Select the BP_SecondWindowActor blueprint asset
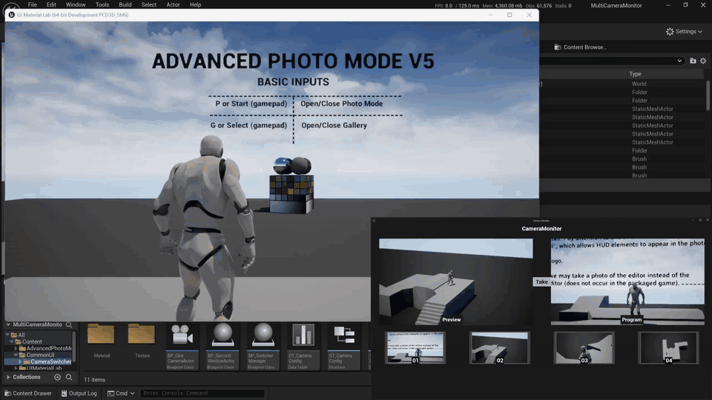 222,347
